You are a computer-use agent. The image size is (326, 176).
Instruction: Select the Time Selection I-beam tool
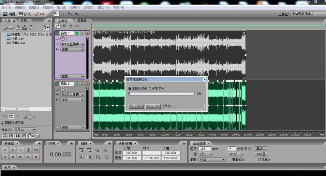pyautogui.click(x=63, y=13)
